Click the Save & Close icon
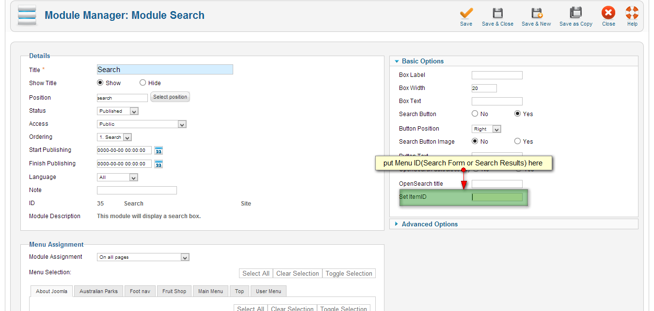Viewport: 654px width, 311px height. point(497,13)
